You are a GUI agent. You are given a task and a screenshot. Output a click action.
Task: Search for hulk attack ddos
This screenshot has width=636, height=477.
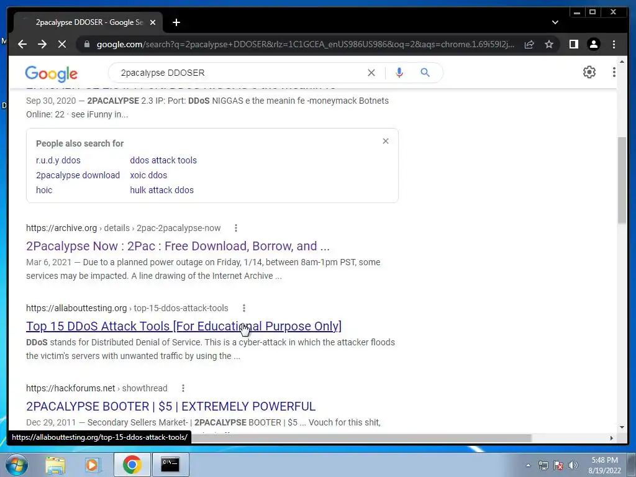click(x=161, y=190)
